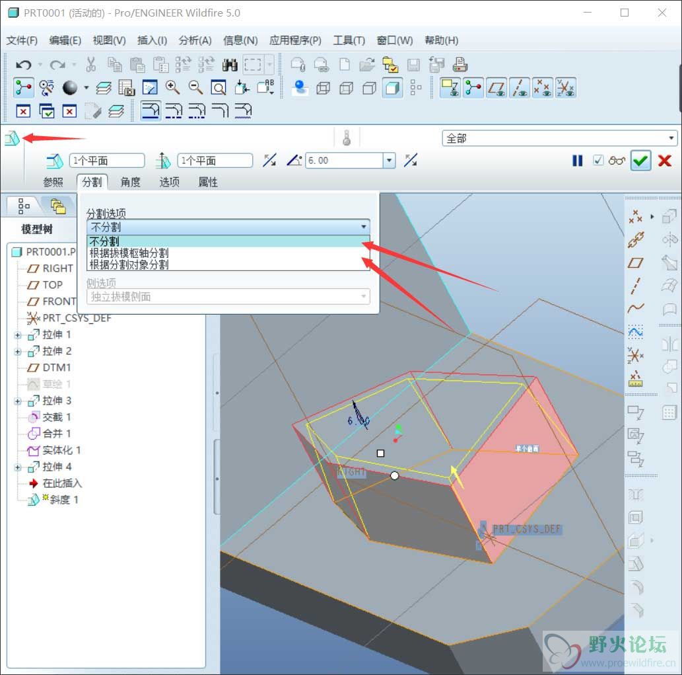Choose 根据分割对象分割 option

point(228,264)
